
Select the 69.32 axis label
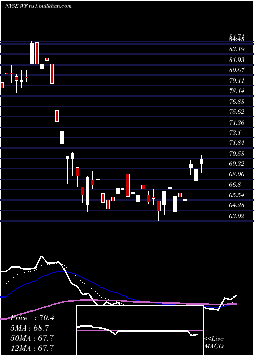[237, 164]
